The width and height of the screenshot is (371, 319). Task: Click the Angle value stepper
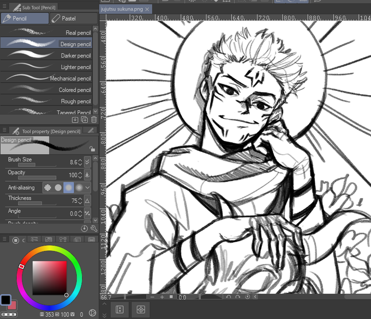coord(80,214)
